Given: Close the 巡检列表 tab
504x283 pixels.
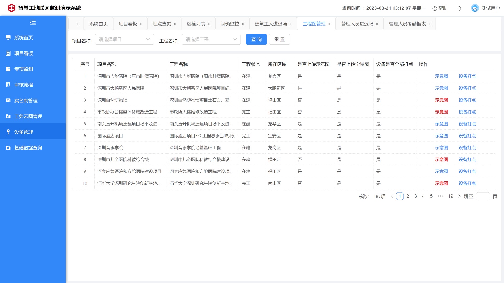Looking at the screenshot, I should point(209,24).
